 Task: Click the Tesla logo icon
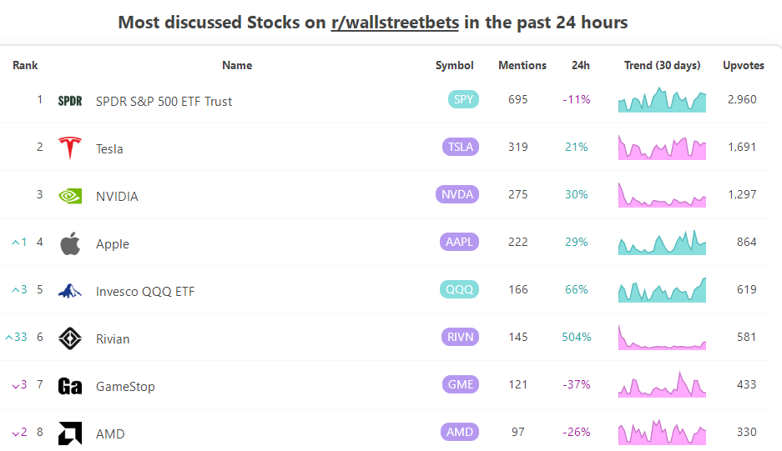point(70,148)
